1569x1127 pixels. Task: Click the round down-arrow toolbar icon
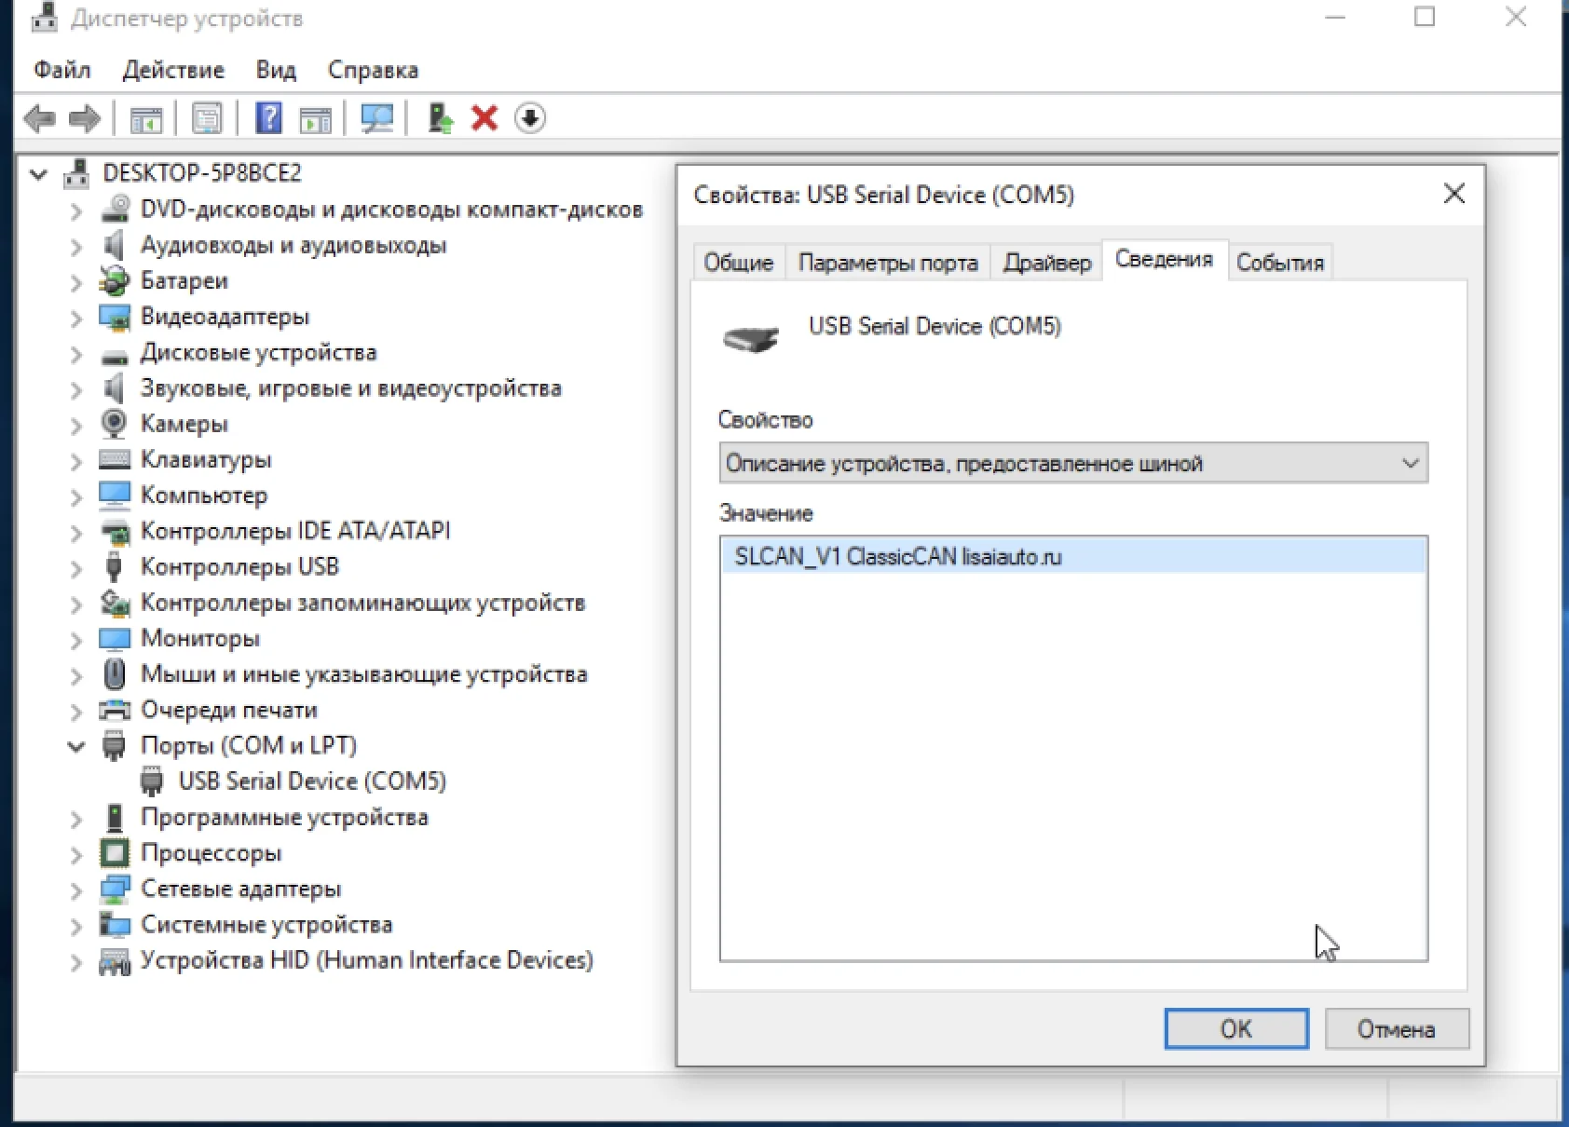coord(530,119)
